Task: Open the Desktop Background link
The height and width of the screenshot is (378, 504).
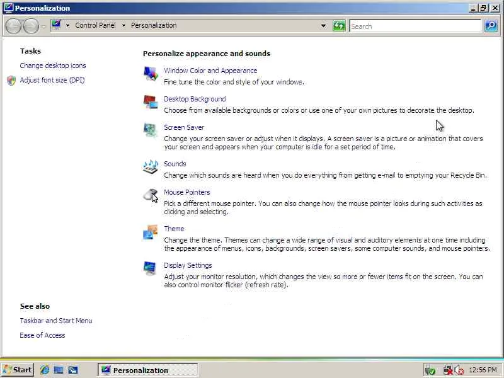Action: (x=195, y=99)
